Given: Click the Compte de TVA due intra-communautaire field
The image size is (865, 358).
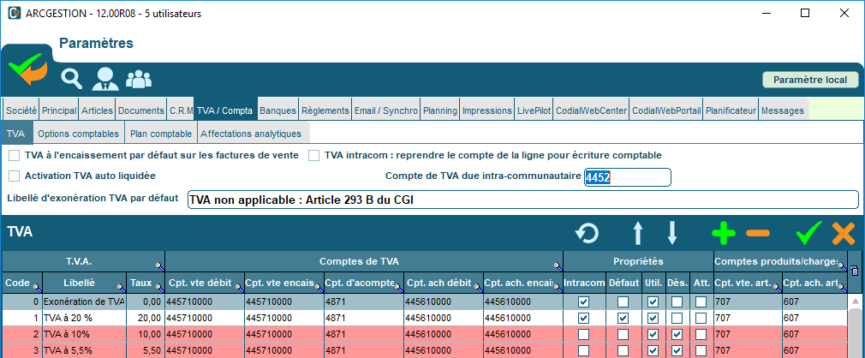Looking at the screenshot, I should click(x=627, y=177).
